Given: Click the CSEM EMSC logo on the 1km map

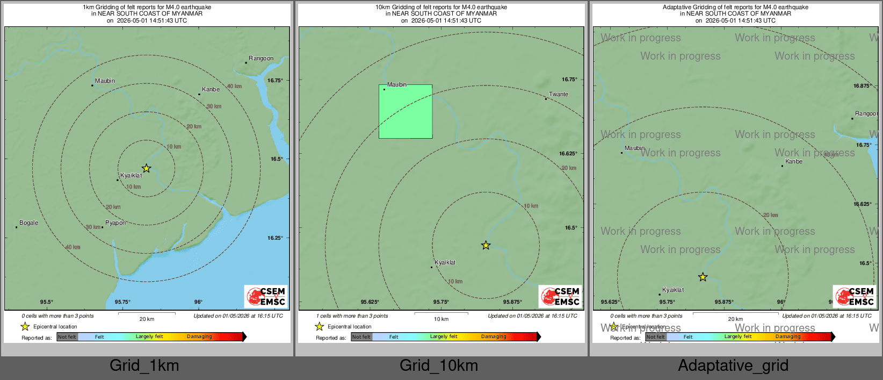Looking at the screenshot, I should click(x=266, y=296).
